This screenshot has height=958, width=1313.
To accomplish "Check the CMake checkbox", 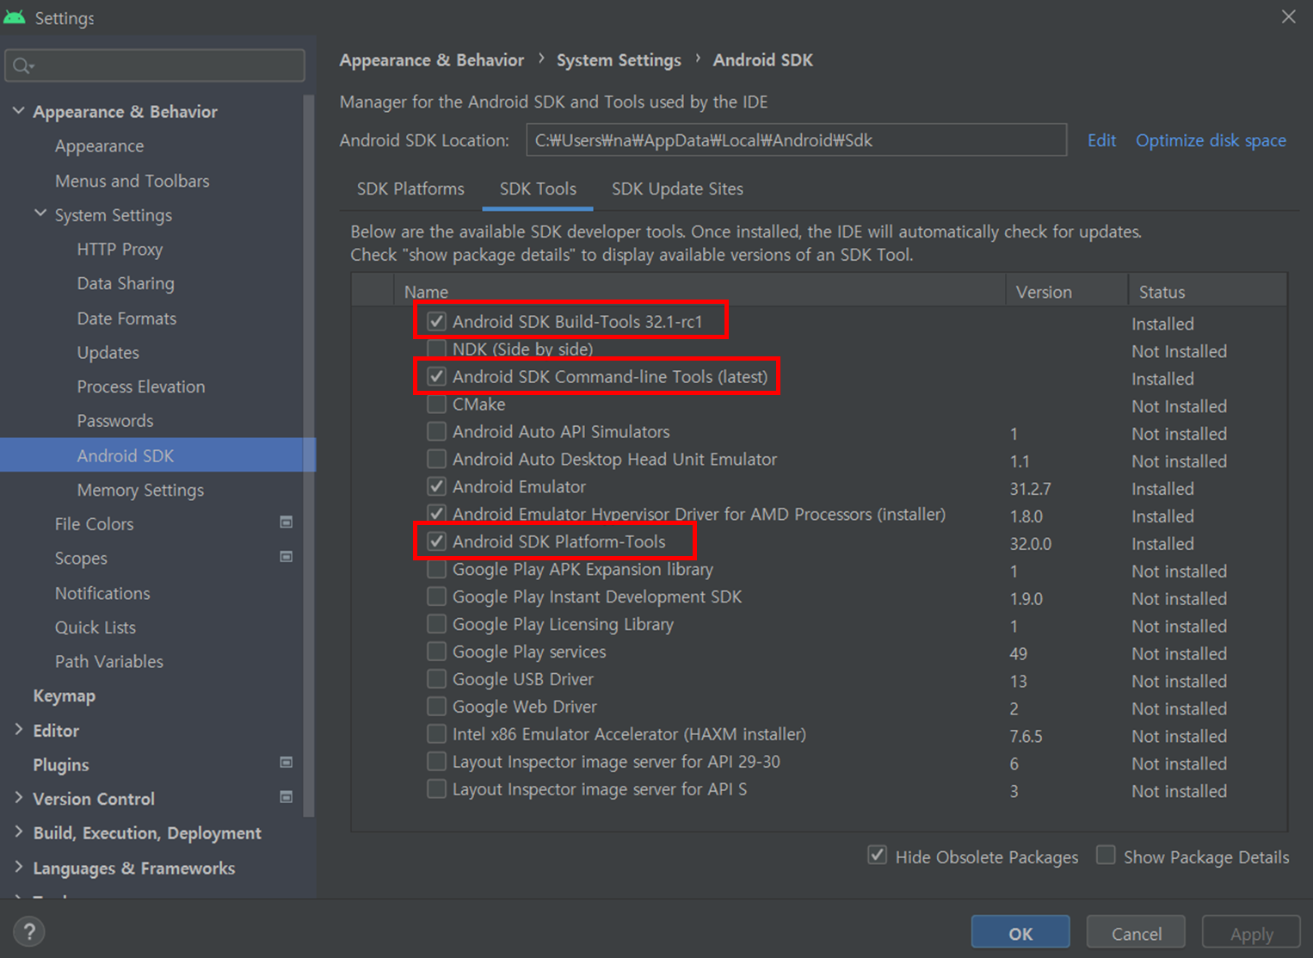I will point(437,404).
